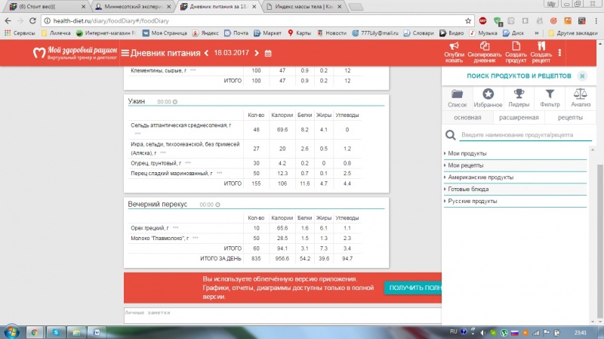Expand the Мои продукты category
604x339 pixels.
(x=467, y=153)
